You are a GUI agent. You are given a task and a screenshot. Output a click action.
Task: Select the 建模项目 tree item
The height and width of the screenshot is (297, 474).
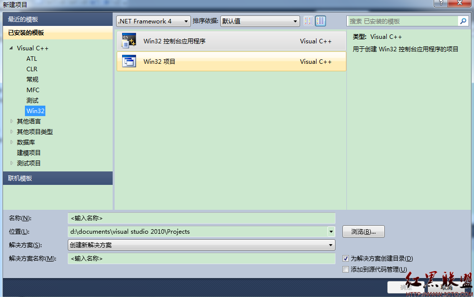pos(29,152)
